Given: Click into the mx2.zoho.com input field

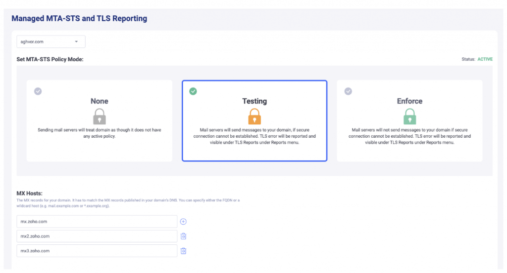Looking at the screenshot, I should click(x=97, y=236).
